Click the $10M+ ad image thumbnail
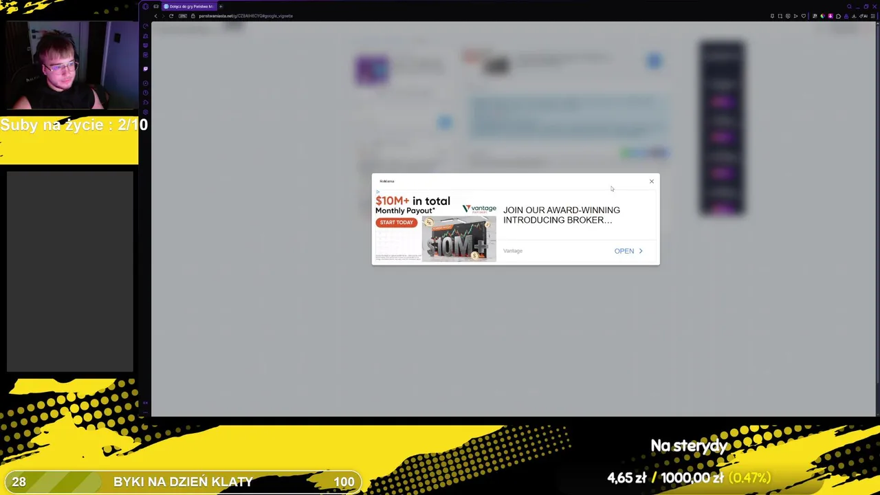The image size is (880, 495). click(459, 239)
